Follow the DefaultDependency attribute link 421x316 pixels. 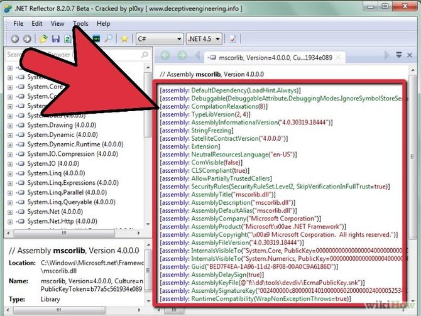[218, 90]
